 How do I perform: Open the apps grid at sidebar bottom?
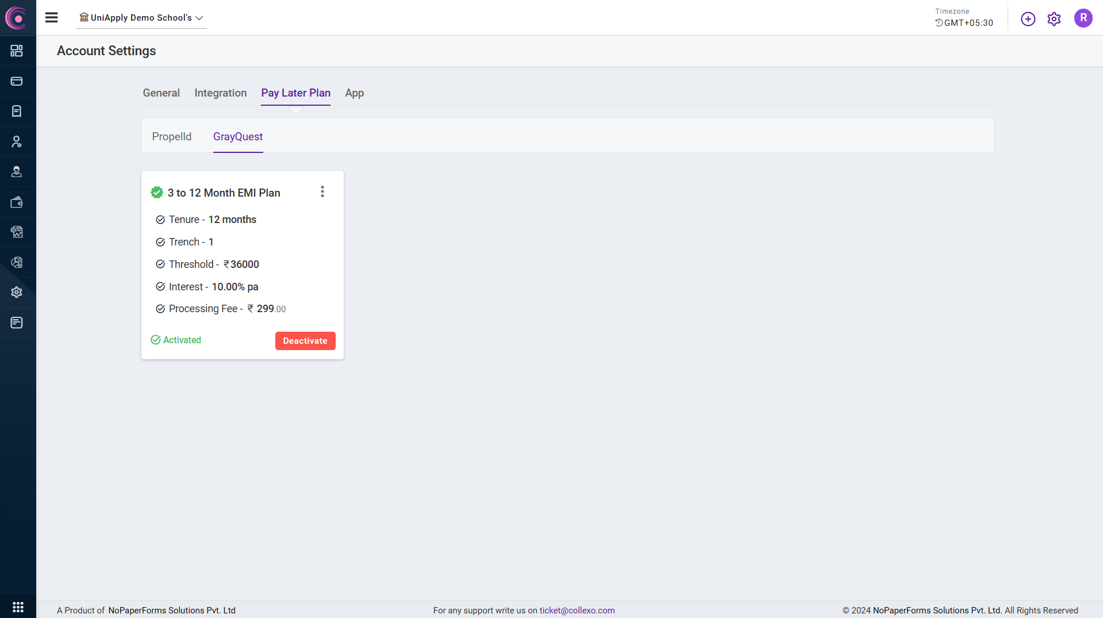(18, 607)
